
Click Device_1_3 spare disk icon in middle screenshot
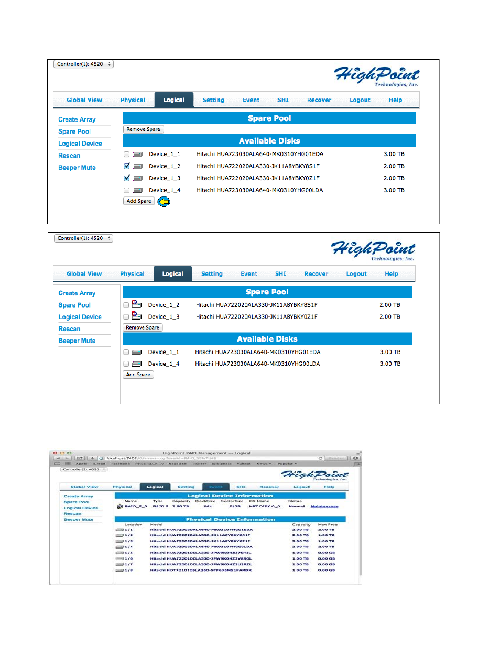137,315
